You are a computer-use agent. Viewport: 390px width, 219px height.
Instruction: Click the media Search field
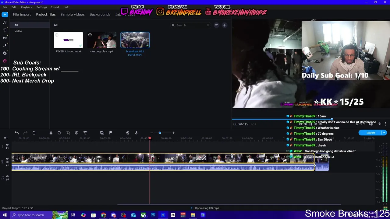[190, 25]
